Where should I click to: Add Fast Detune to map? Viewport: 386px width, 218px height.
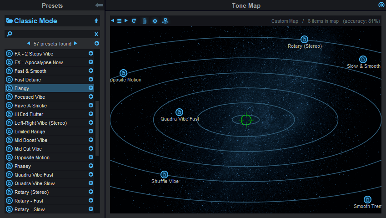tap(91, 79)
